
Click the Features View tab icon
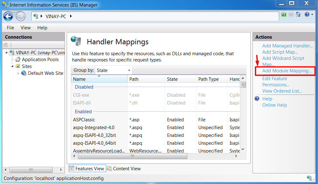coord(72,168)
